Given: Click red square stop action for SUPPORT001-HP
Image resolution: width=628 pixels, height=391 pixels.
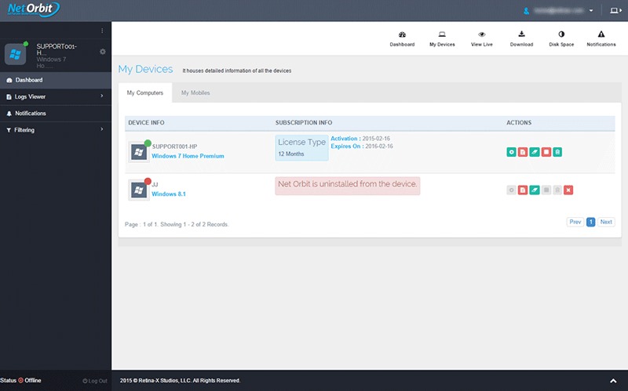Looking at the screenshot, I should tap(546, 152).
